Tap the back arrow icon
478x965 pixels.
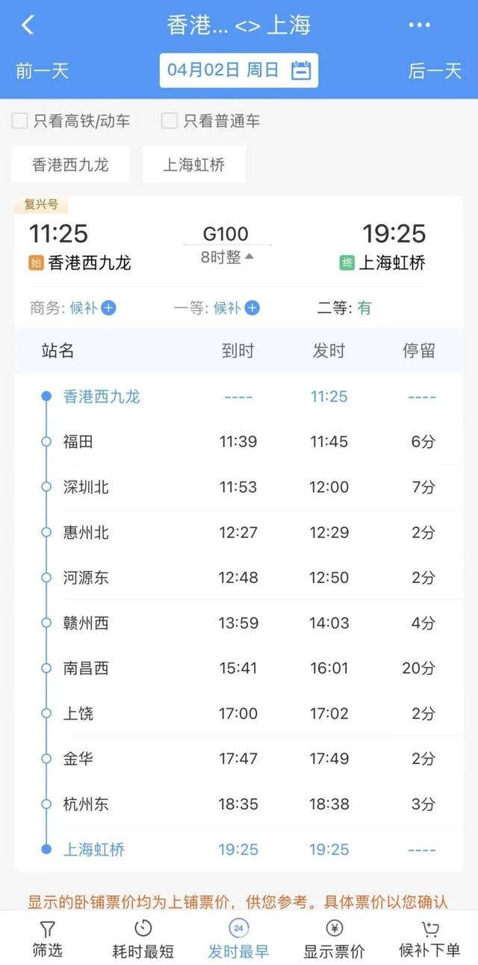pos(28,25)
